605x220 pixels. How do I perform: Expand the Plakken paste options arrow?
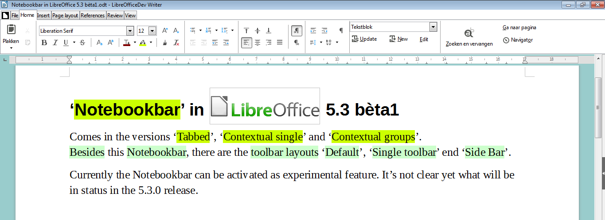click(x=11, y=48)
